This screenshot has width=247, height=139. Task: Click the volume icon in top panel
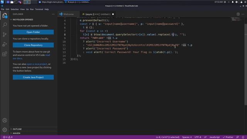(229, 2)
